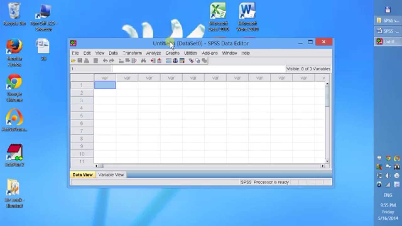The image size is (402, 226).
Task: Click the network signal tray icon
Action: point(388,184)
